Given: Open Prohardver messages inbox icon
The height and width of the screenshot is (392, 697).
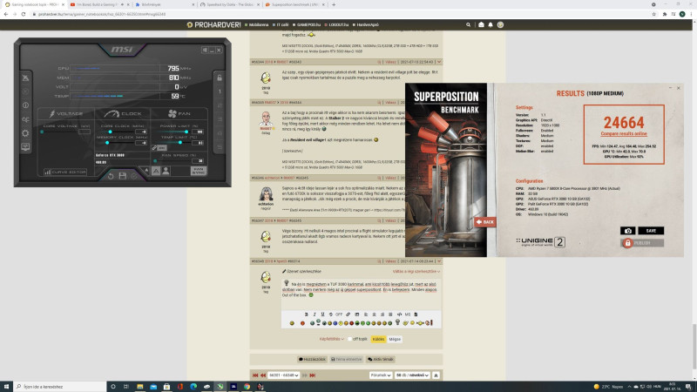Looking at the screenshot, I should pyautogui.click(x=481, y=25).
